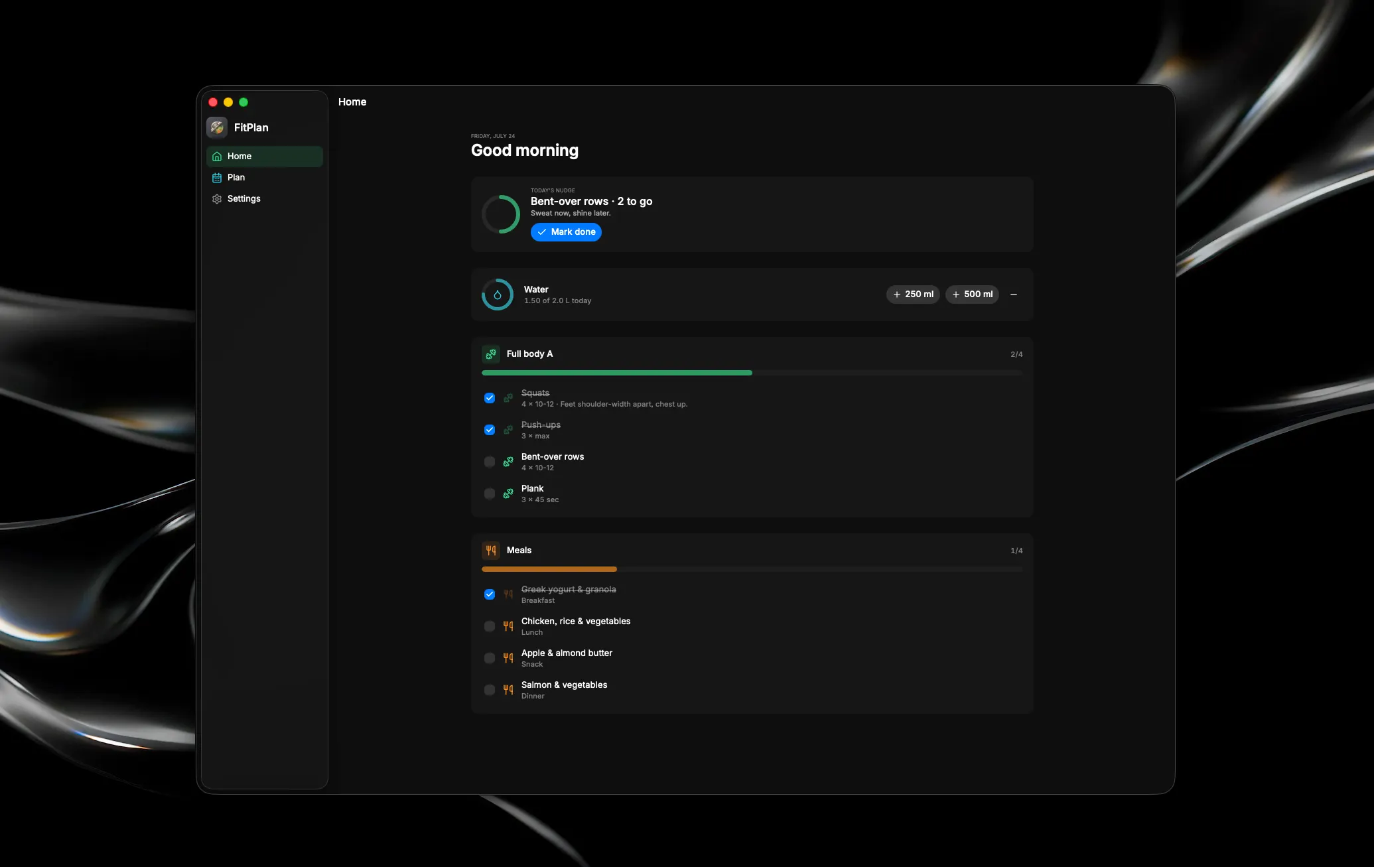Click the FitPlan app logo icon
The height and width of the screenshot is (867, 1374).
(217, 127)
